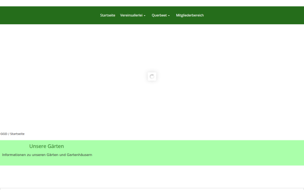Open the Unsere Gärten heading

(x=47, y=146)
